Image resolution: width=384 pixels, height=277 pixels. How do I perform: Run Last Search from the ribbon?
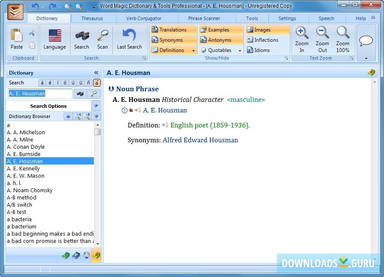coord(129,38)
